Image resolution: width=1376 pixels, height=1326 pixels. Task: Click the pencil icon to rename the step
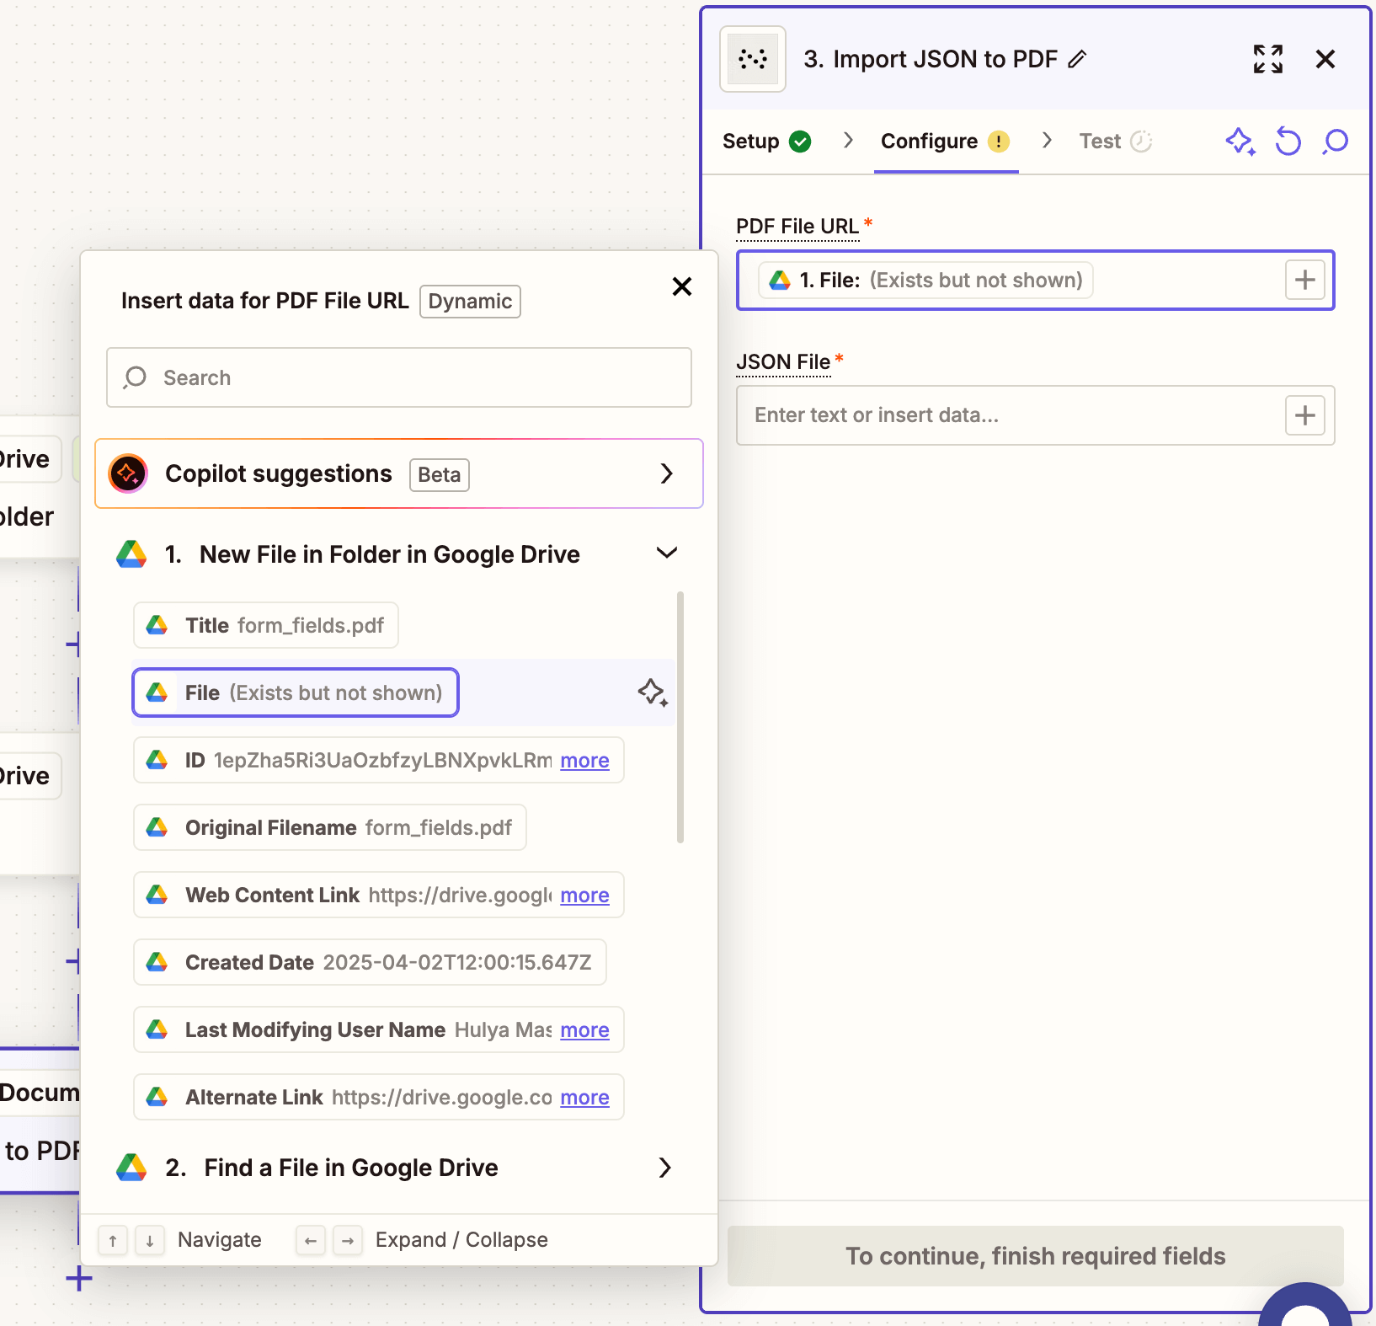coord(1078,59)
